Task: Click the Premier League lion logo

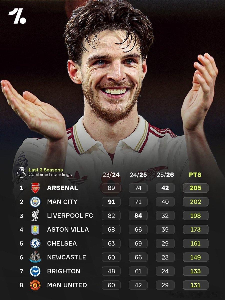Action: (x=21, y=172)
